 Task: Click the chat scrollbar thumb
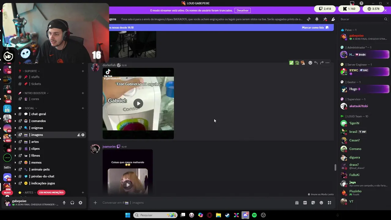335,167
